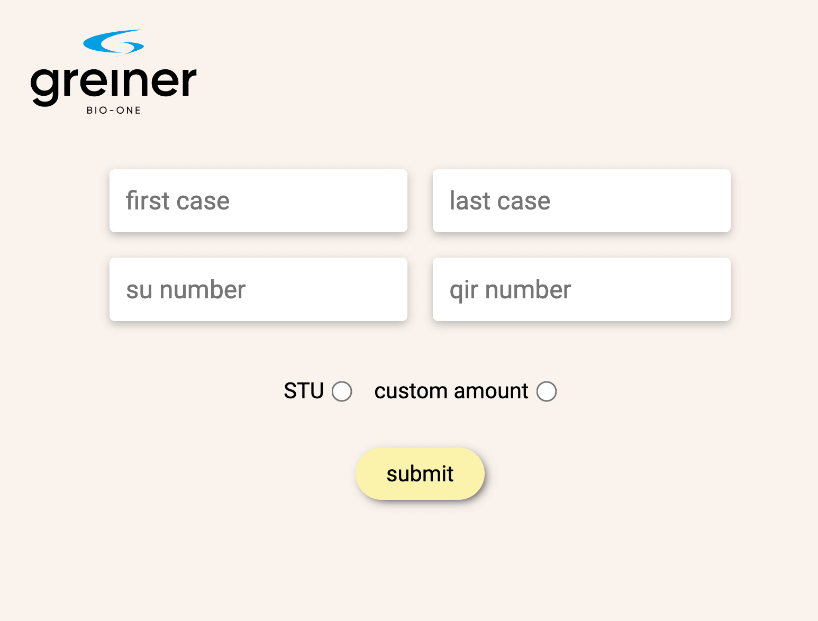This screenshot has width=818, height=621.
Task: Click the submit button label
Action: point(420,474)
